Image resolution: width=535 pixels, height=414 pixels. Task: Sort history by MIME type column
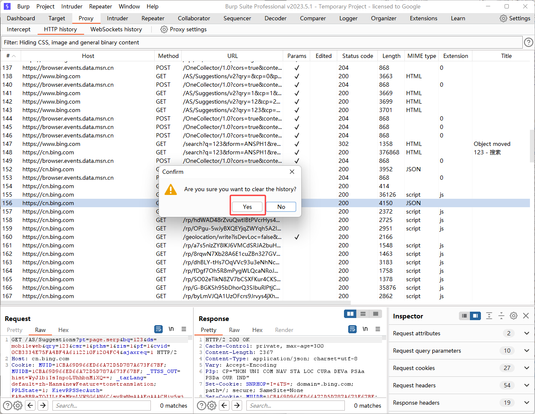[x=422, y=56]
